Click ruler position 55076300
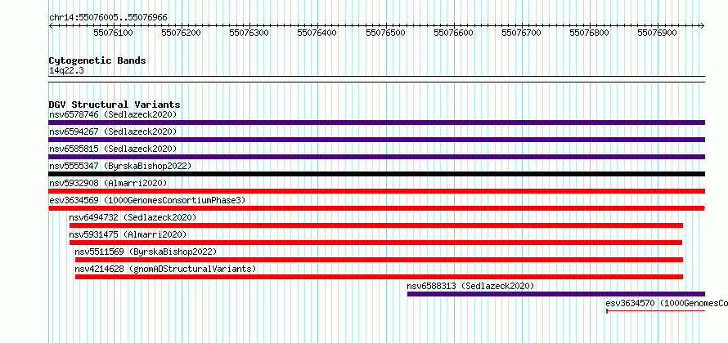The height and width of the screenshot is (343, 728). 249,33
